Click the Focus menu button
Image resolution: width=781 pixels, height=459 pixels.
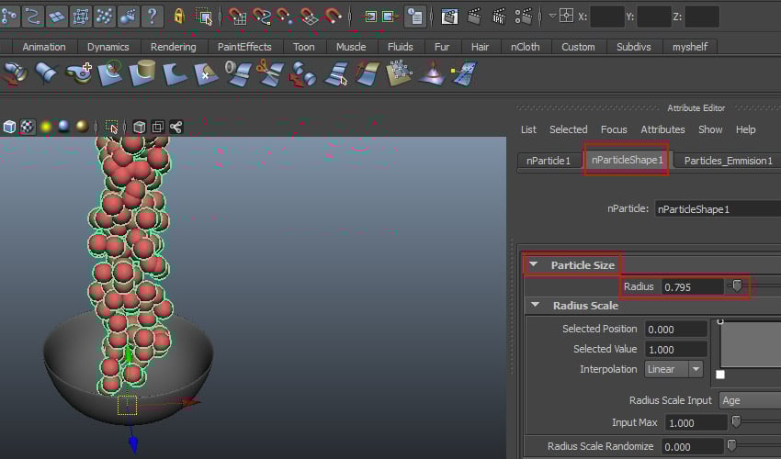[614, 129]
